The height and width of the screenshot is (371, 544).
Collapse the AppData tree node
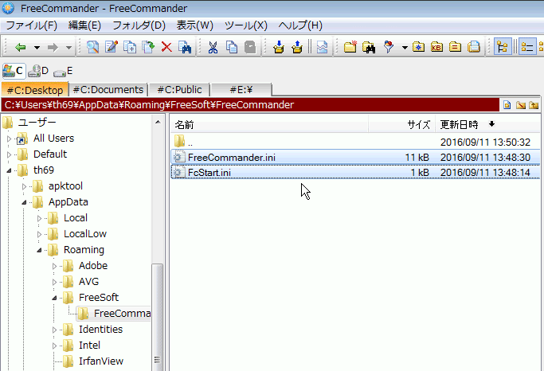24,202
